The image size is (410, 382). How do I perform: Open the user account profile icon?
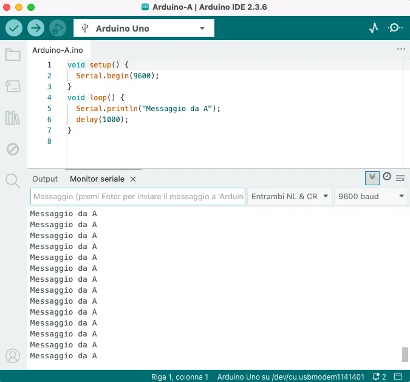coord(13,356)
